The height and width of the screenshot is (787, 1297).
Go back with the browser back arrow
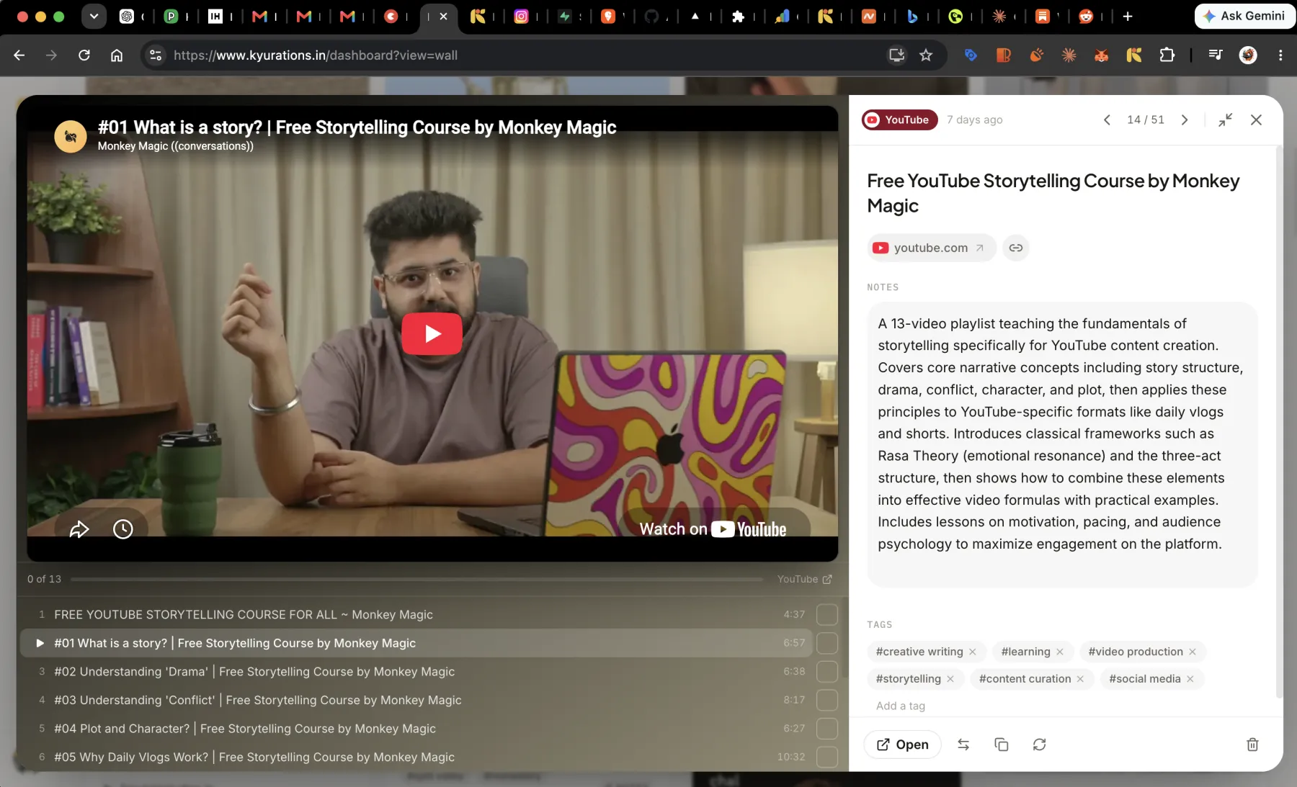pos(19,55)
